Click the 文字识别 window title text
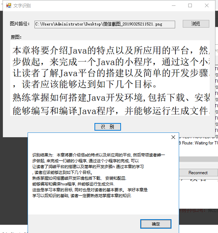Screen dimensions: 218x233 (22, 6)
